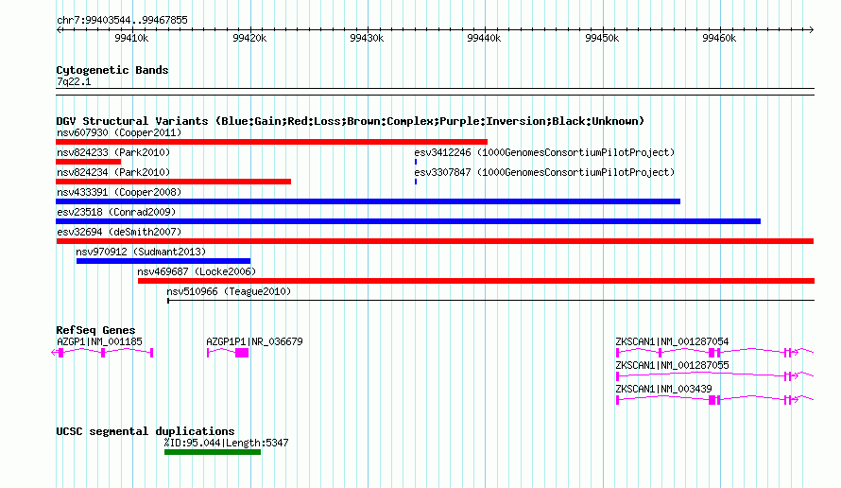Viewport: 841px width, 488px height.
Task: Open esv3307847 1000GenomesConsortiumPilotProject label
Action: click(544, 172)
